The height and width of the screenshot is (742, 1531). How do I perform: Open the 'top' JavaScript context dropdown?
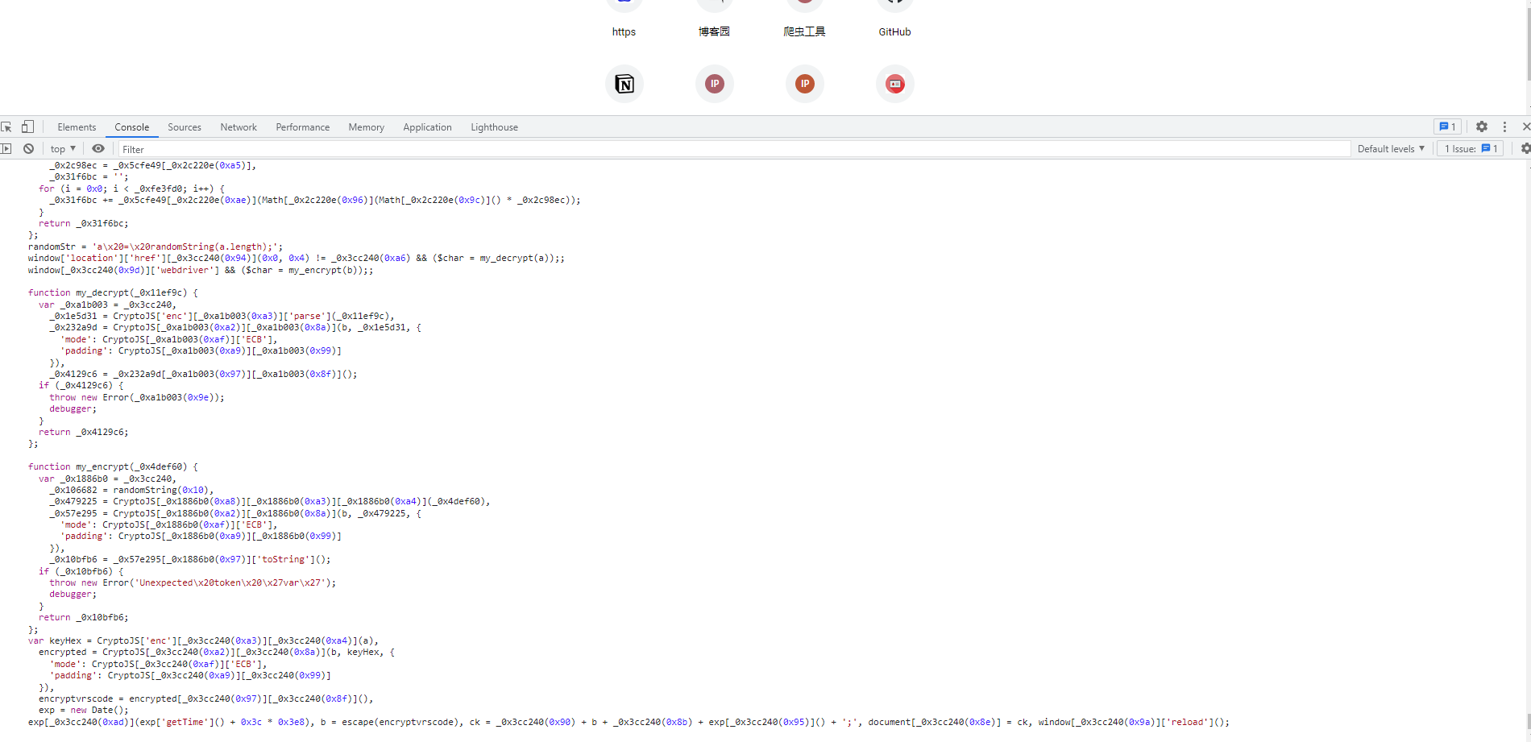63,148
